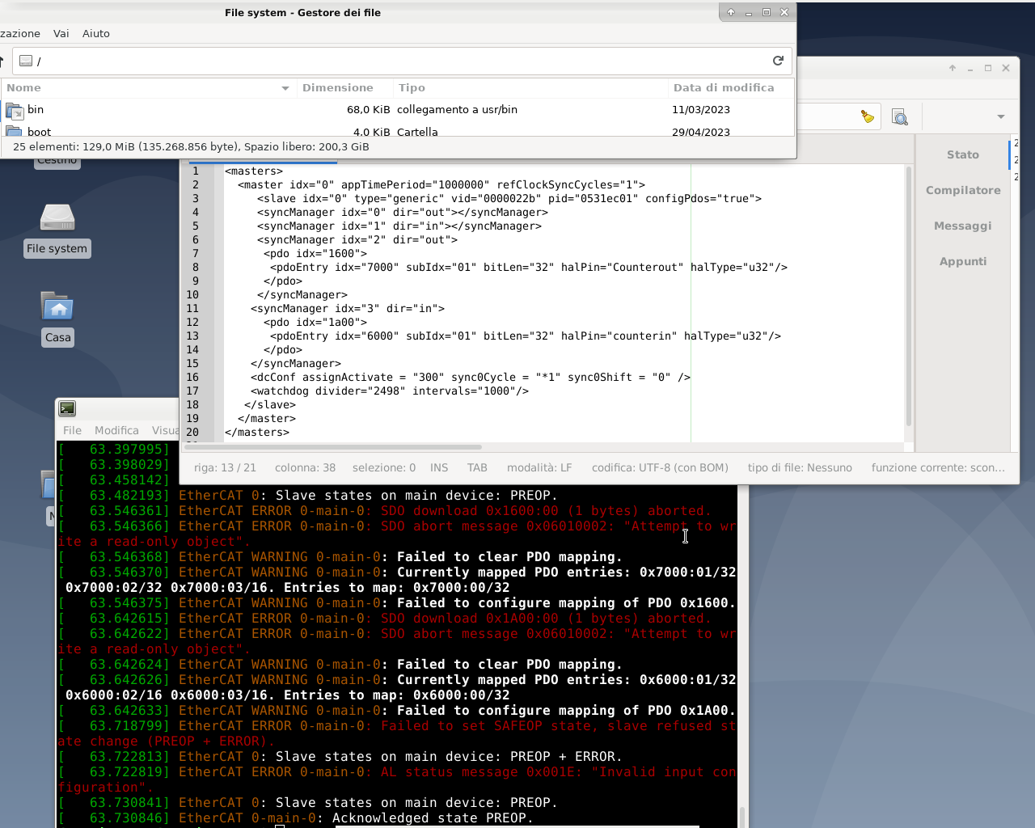
Task: Select the boot folder row
Action: point(396,131)
